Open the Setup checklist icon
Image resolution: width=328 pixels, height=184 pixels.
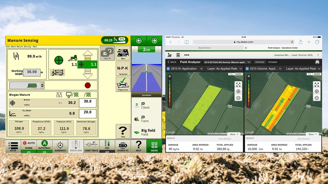click(13, 146)
